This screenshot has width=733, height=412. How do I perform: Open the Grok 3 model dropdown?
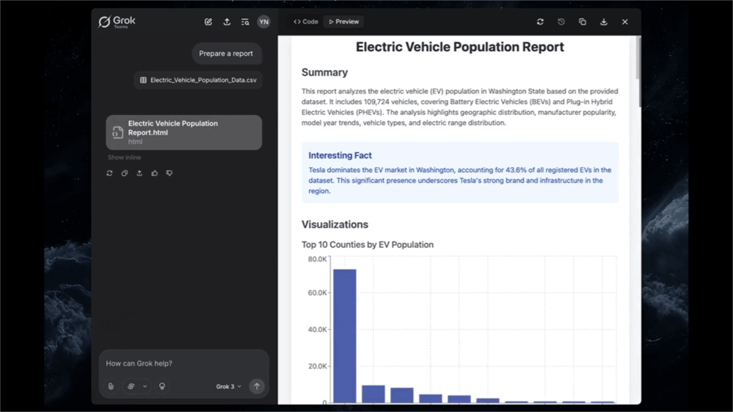point(228,386)
